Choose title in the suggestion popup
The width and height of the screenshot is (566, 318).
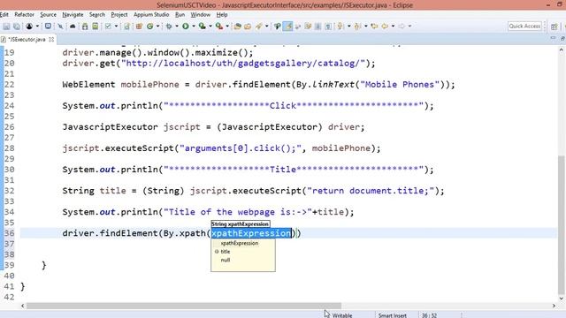[226, 252]
